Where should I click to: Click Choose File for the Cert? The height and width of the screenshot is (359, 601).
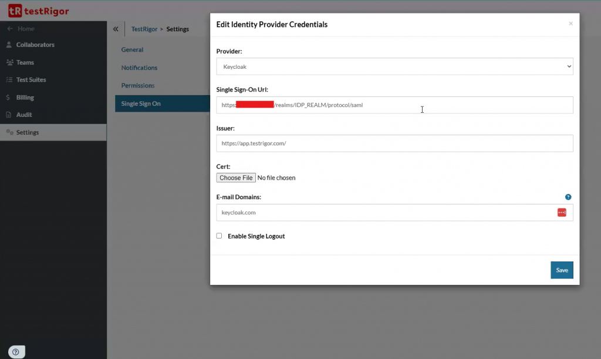coord(236,177)
